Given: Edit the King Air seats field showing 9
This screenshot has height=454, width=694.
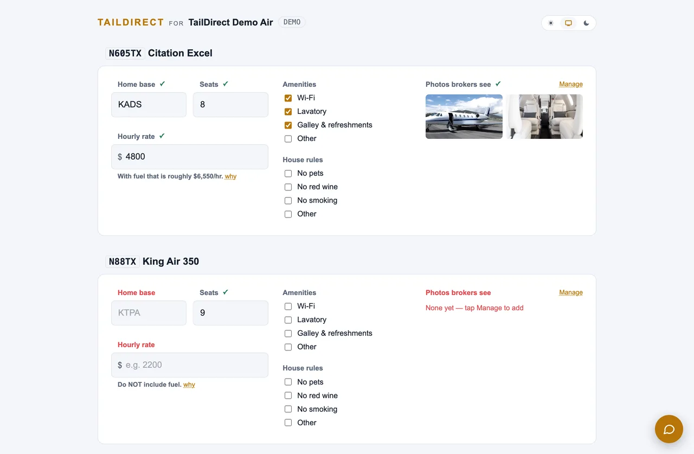Looking at the screenshot, I should click(230, 313).
